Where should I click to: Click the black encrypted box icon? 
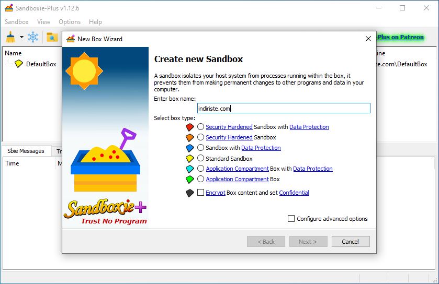[x=190, y=193]
